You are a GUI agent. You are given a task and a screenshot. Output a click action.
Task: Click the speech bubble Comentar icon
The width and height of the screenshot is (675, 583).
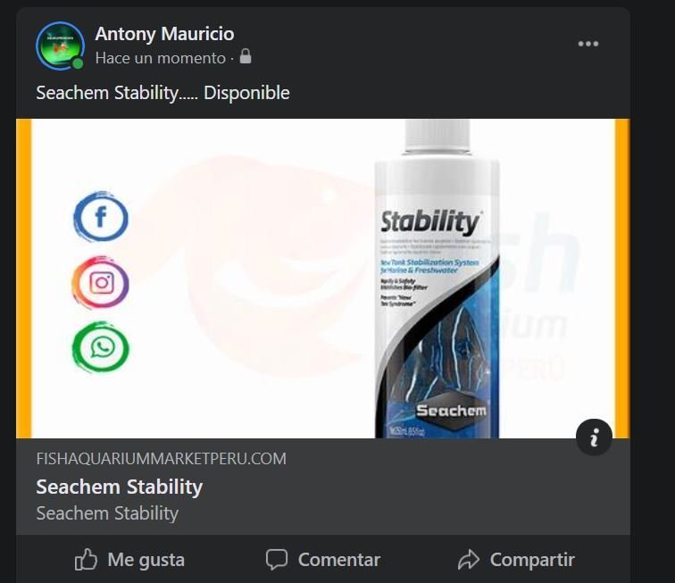pos(277,559)
